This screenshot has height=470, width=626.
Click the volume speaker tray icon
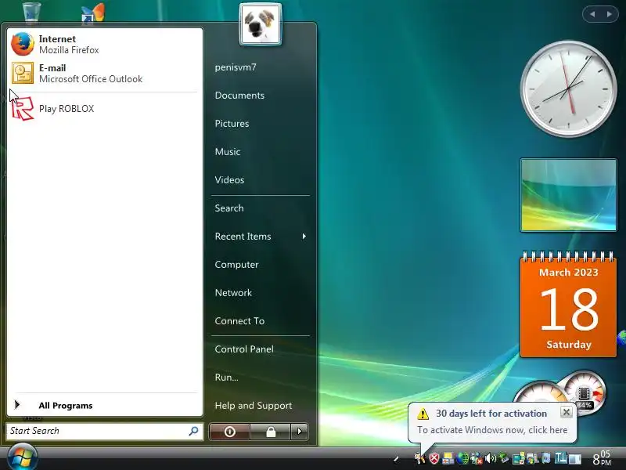point(491,458)
